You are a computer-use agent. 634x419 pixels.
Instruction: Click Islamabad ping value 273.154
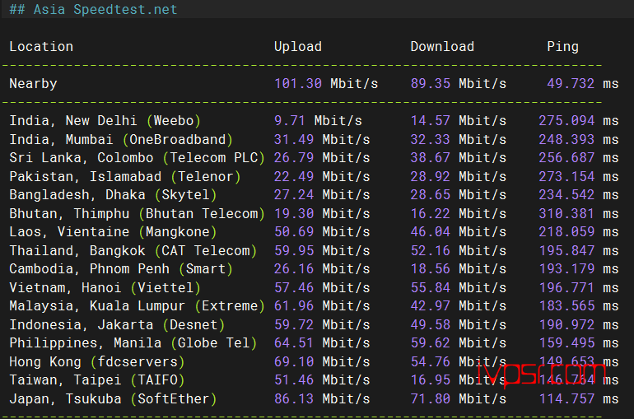[566, 176]
